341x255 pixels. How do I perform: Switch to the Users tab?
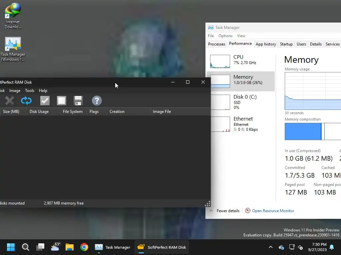click(x=301, y=44)
